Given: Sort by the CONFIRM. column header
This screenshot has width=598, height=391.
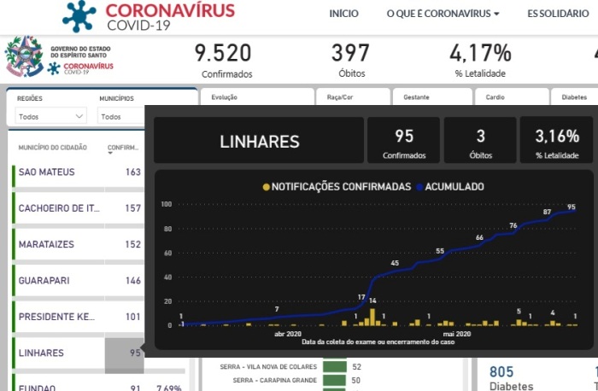Looking at the screenshot, I should [123, 148].
